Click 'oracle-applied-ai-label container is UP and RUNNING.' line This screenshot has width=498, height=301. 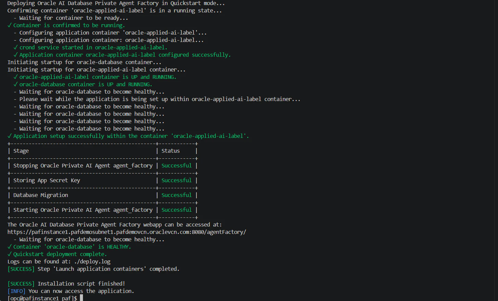(95, 77)
